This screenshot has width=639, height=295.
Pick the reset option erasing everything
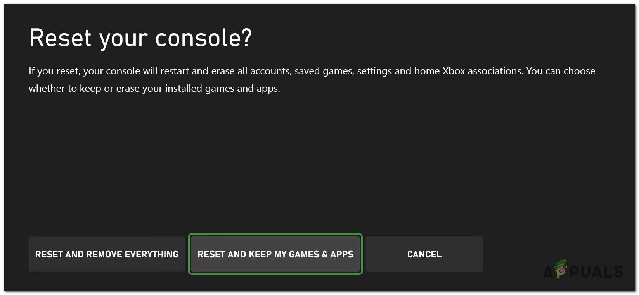tap(106, 254)
